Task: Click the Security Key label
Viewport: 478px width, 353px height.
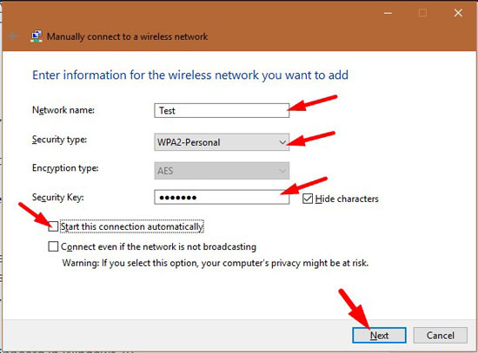Action: click(58, 198)
